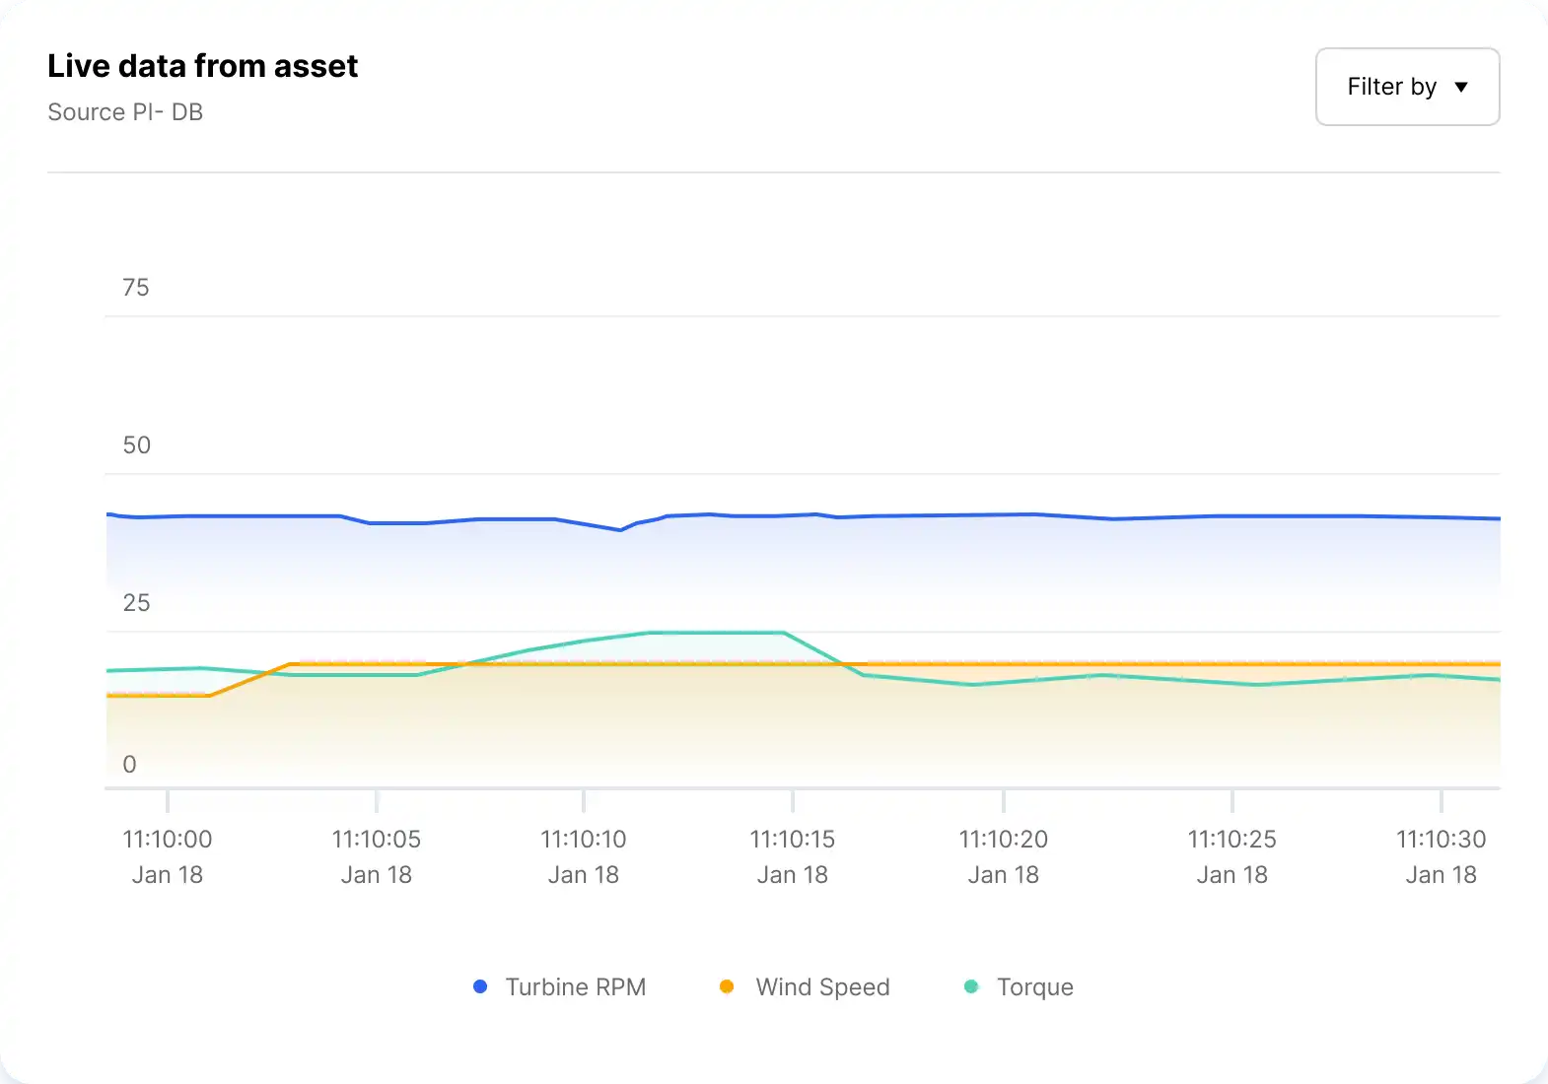The height and width of the screenshot is (1084, 1548).
Task: Click the green Torque legend dot
Action: [x=971, y=986]
